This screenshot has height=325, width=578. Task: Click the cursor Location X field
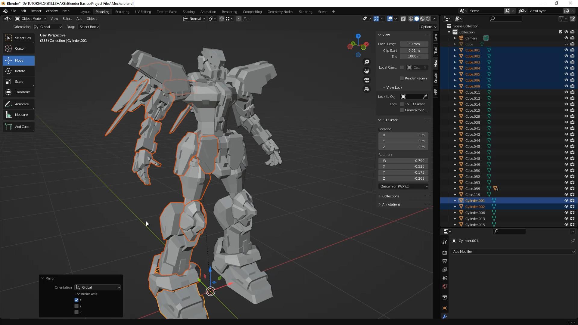coord(403,135)
